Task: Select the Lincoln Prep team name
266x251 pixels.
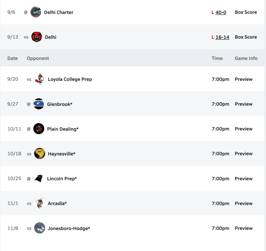Action: click(x=62, y=179)
